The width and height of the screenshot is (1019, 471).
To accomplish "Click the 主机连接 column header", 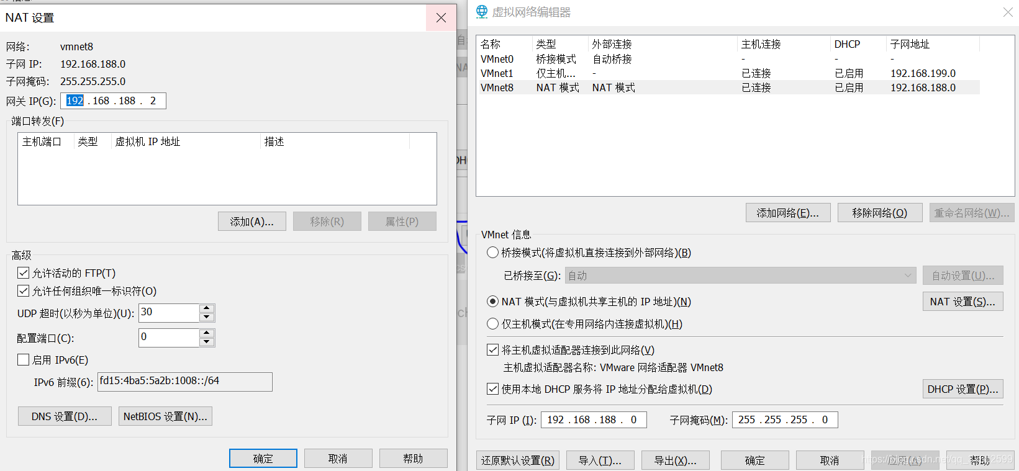I will 784,44.
